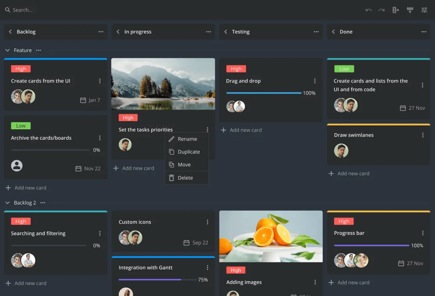Viewport: 435px width, 296px height.
Task: Click Archive the cards/boards 0% progress bar
Action: (50, 150)
